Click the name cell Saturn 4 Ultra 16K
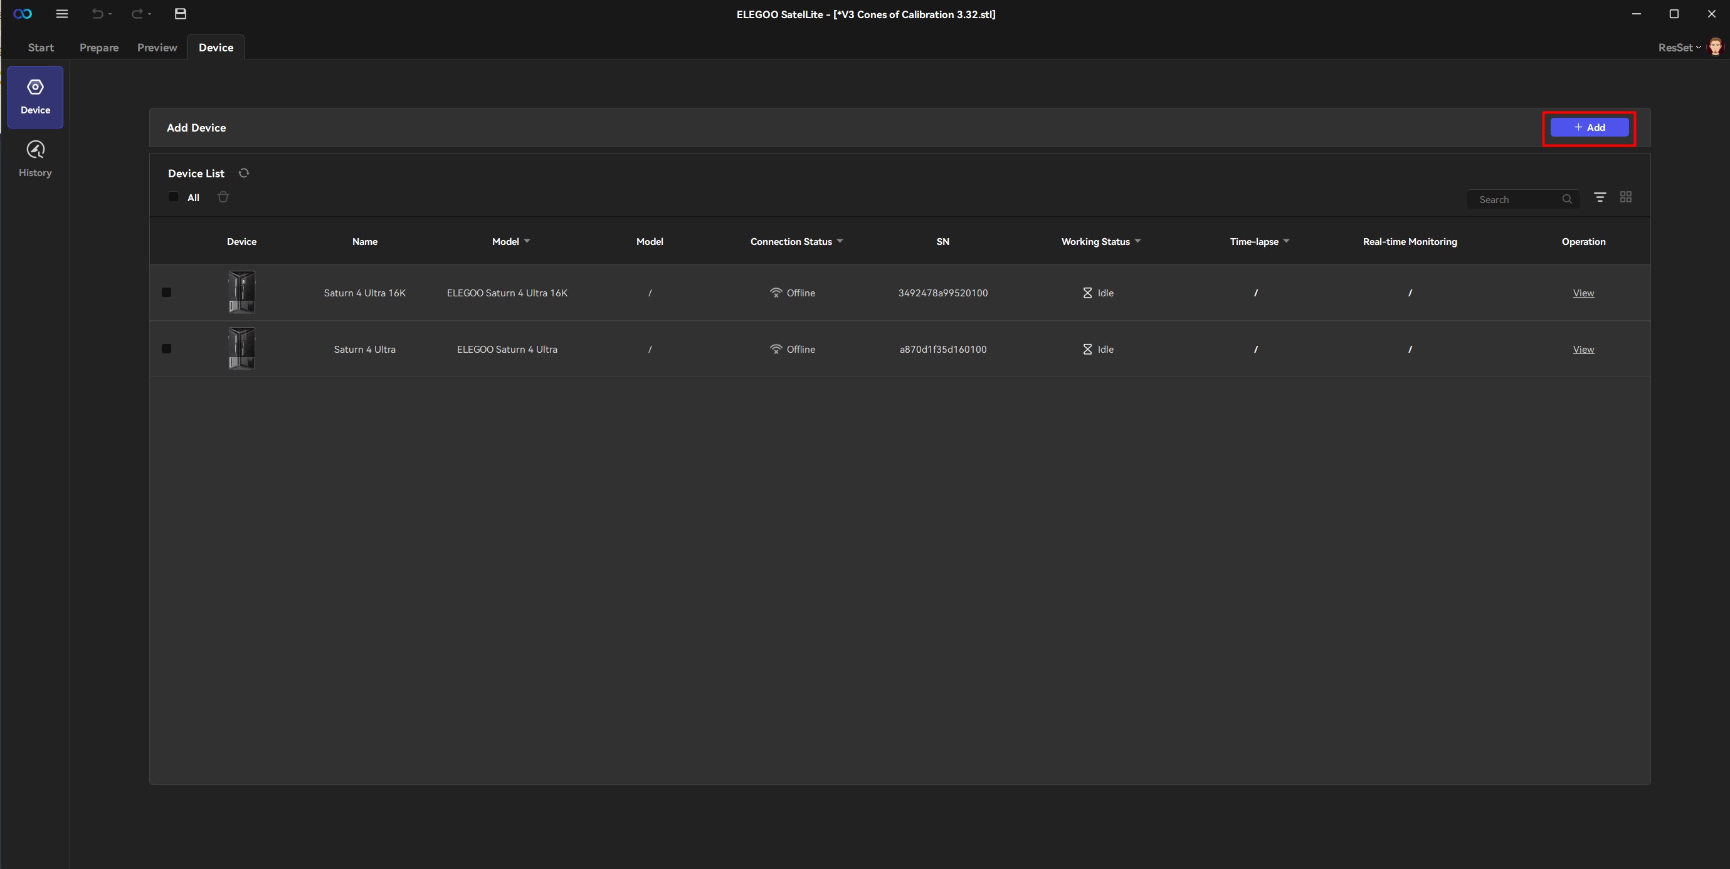Viewport: 1730px width, 869px height. (x=365, y=293)
